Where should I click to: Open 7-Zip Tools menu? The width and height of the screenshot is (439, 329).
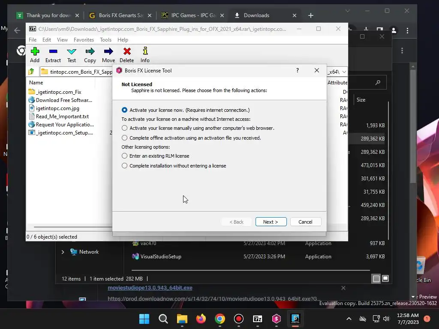coord(105,40)
